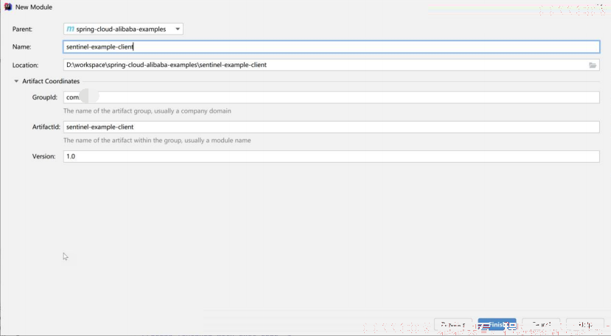
Task: Browse for Location with folder icon
Action: pyautogui.click(x=593, y=65)
